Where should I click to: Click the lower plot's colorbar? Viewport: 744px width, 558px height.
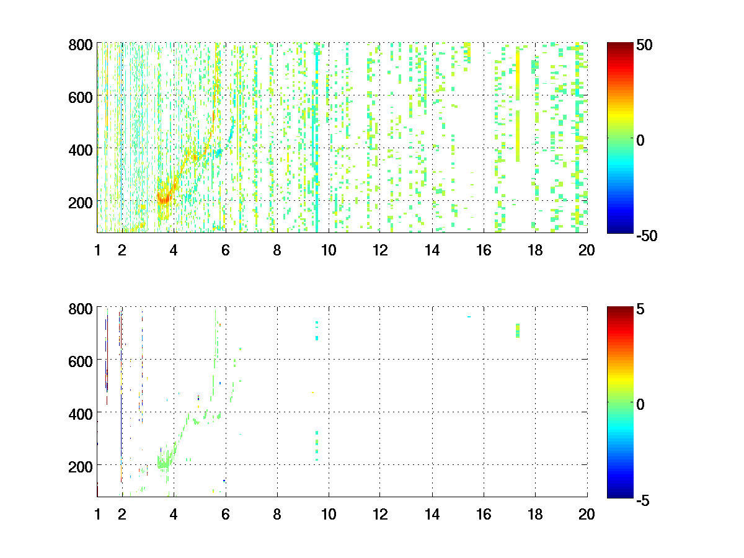(619, 401)
